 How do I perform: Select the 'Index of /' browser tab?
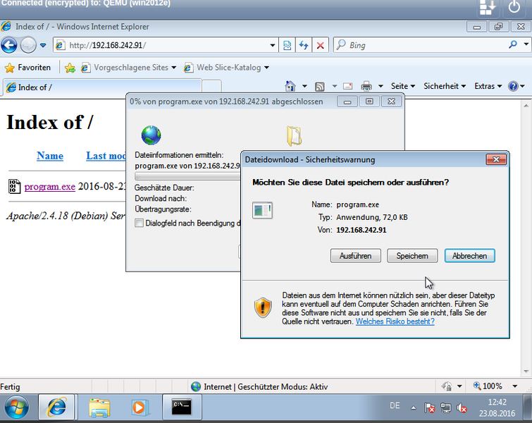click(99, 87)
